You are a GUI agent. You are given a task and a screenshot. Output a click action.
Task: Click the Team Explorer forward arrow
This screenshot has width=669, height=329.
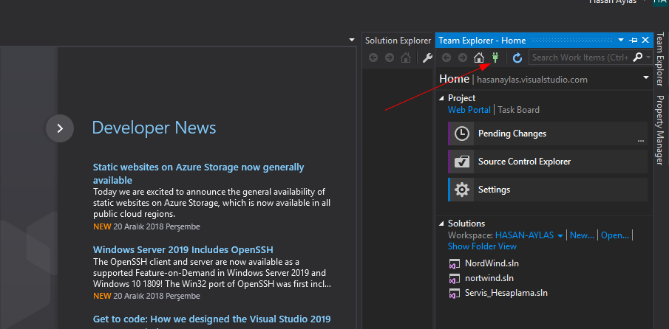click(x=463, y=58)
